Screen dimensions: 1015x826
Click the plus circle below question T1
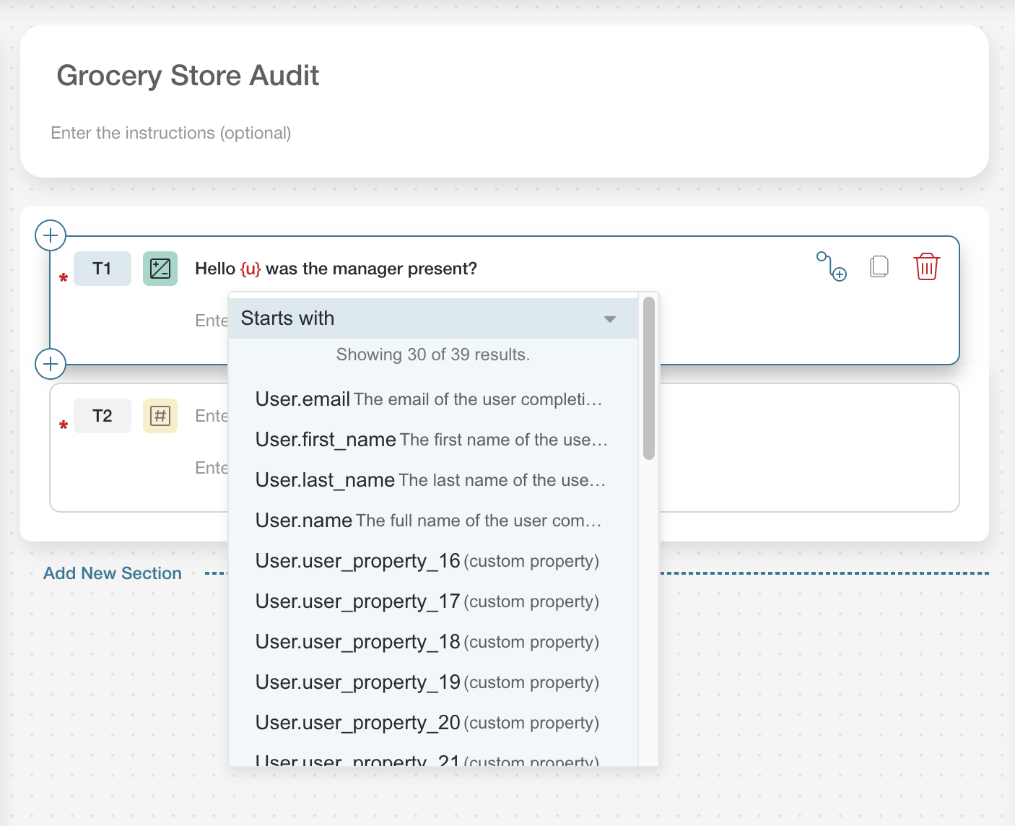coord(51,364)
